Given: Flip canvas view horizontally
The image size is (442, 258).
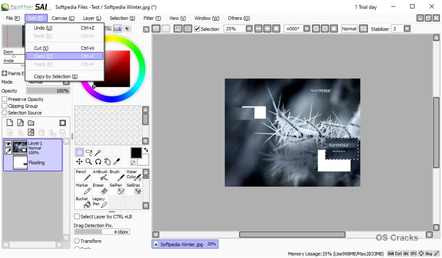Looking at the screenshot, I should [x=363, y=29].
